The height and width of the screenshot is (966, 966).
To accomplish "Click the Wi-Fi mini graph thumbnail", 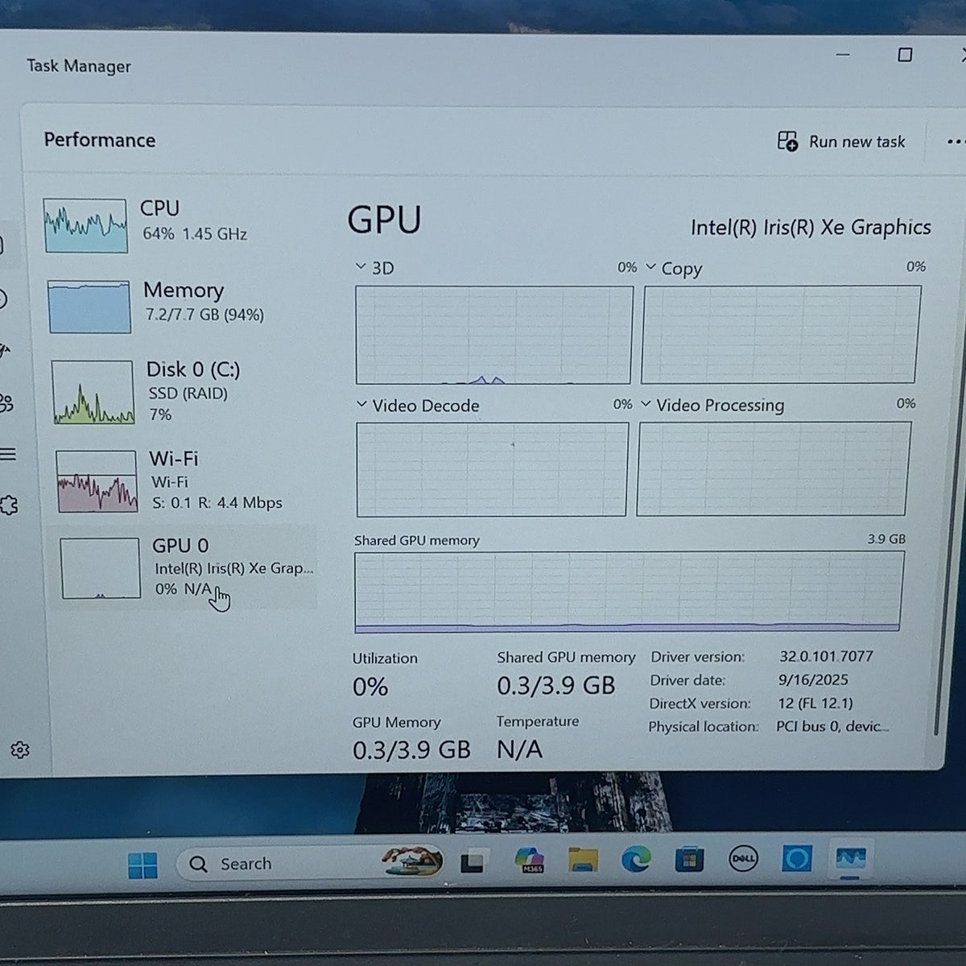I will coord(97,481).
